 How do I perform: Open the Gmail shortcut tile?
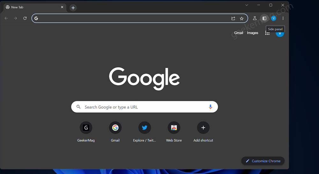[115, 132]
